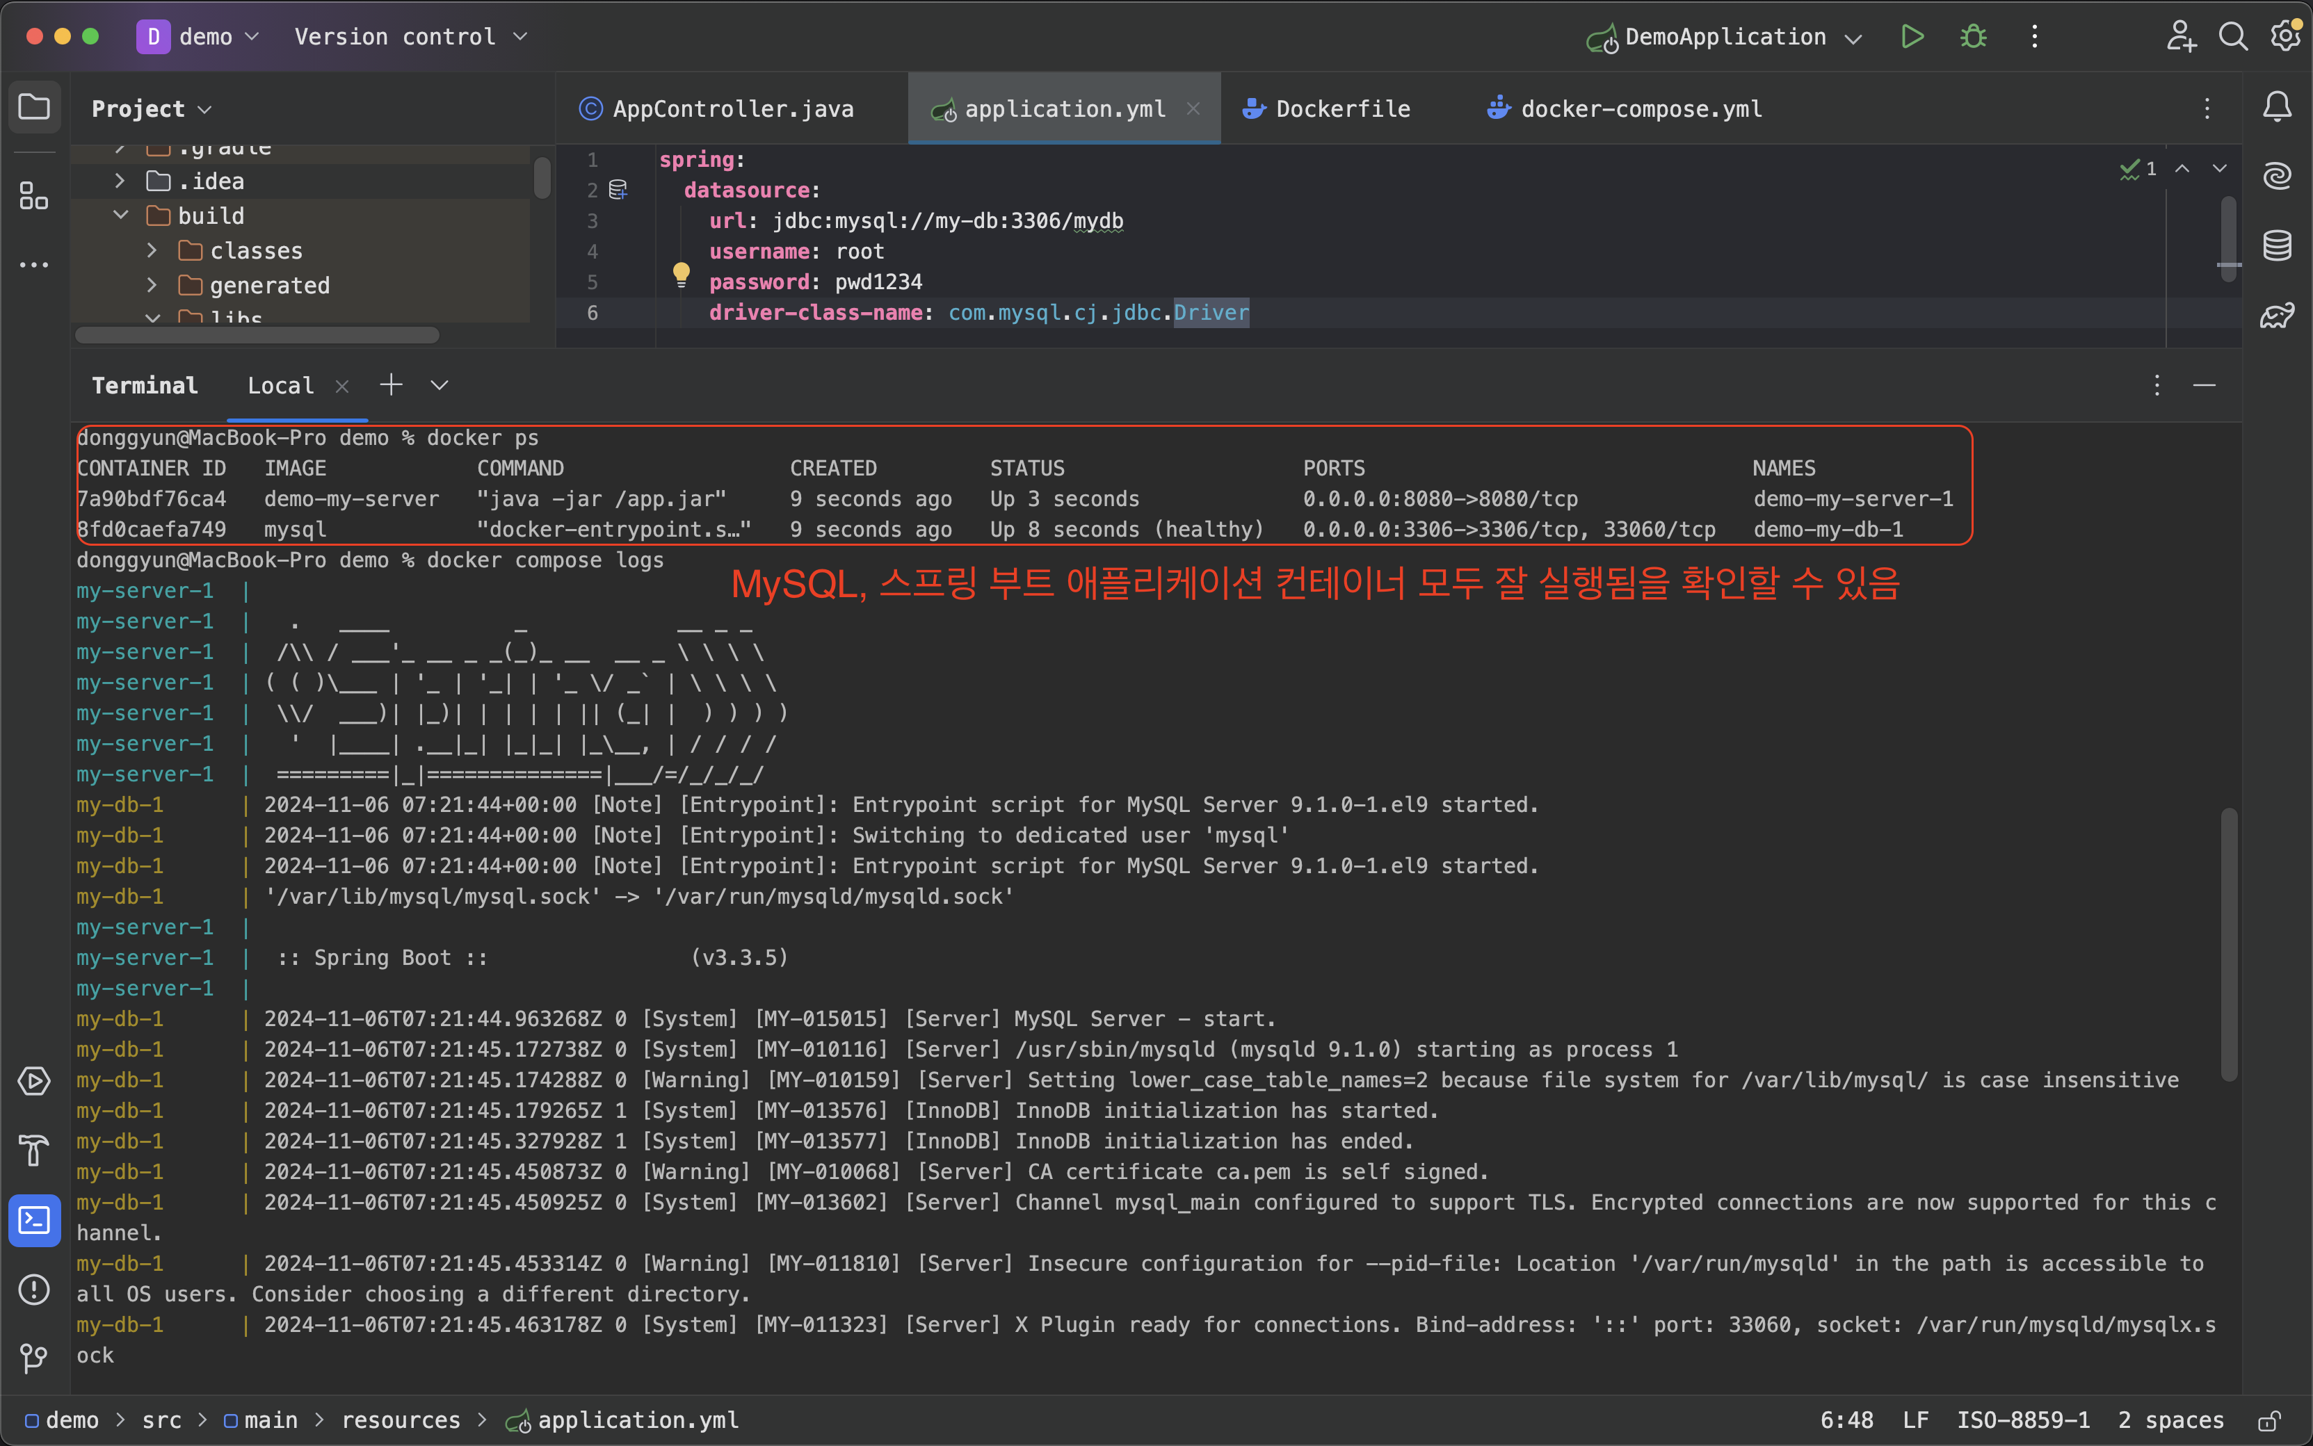Image resolution: width=2313 pixels, height=1446 pixels.
Task: Collapse the build folder
Action: 120,216
